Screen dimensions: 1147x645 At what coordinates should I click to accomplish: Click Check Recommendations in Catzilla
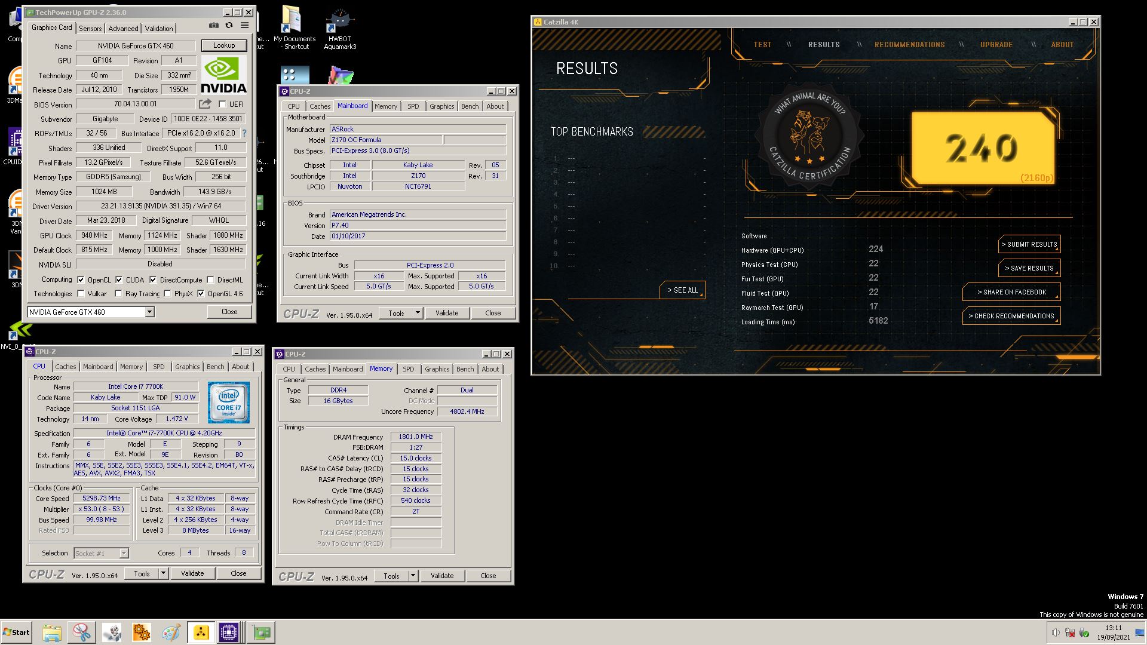click(1011, 316)
